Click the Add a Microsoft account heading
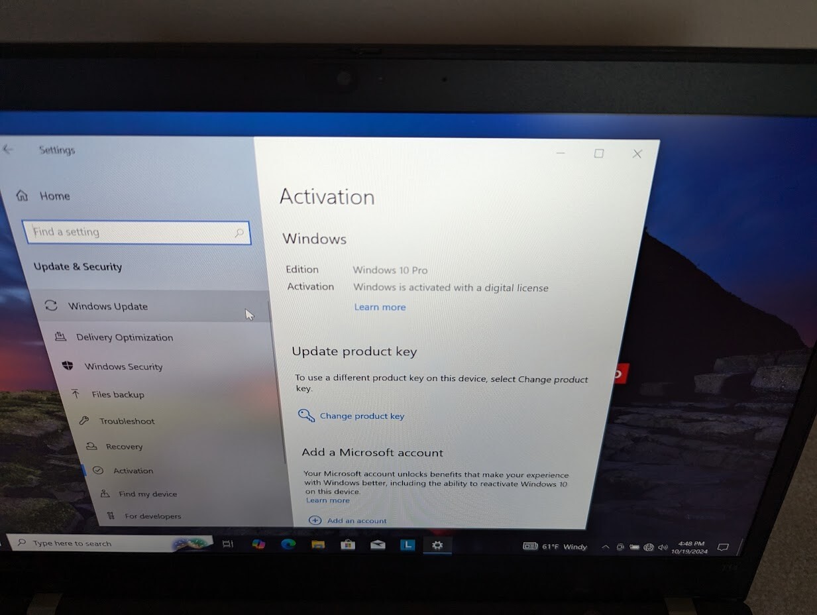The image size is (817, 615). pyautogui.click(x=372, y=453)
